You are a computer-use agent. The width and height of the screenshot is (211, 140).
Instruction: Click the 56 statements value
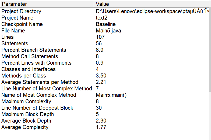pyautogui.click(x=99, y=43)
